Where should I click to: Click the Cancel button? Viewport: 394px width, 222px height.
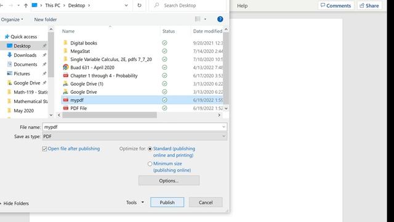[x=206, y=202]
